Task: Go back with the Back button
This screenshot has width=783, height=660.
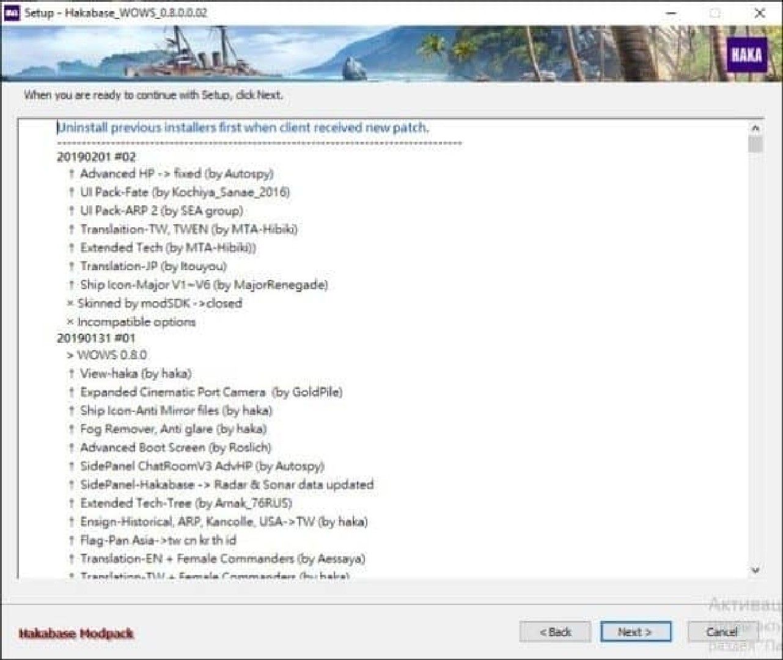Action: 555,632
